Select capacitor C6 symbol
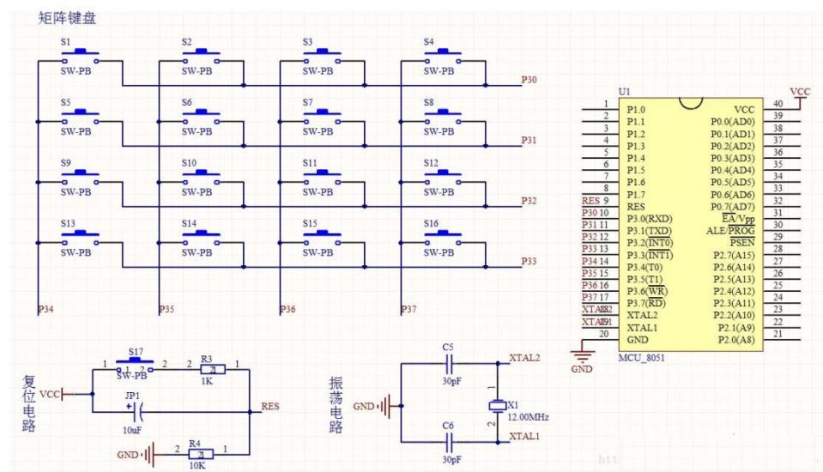 449,442
